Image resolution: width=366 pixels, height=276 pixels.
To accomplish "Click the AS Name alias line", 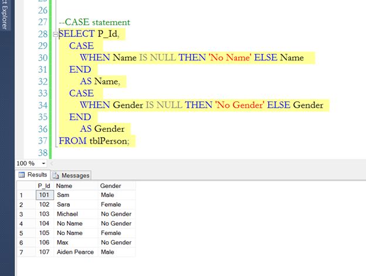I will pos(100,81).
